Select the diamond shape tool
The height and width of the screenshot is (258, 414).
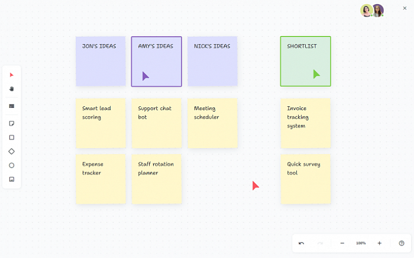(x=11, y=151)
